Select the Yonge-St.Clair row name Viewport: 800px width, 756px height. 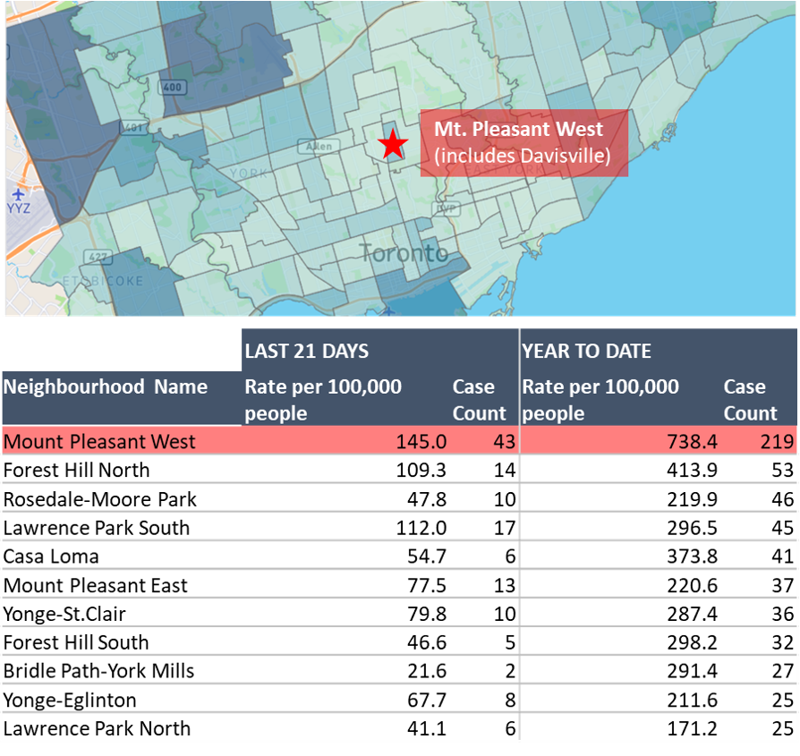[x=64, y=614]
